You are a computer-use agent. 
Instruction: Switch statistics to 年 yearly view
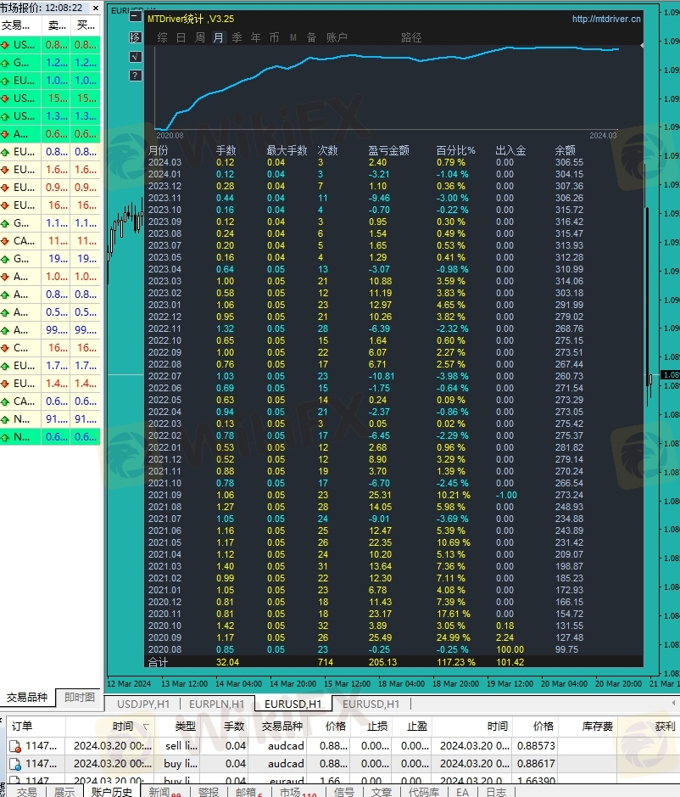(x=255, y=37)
